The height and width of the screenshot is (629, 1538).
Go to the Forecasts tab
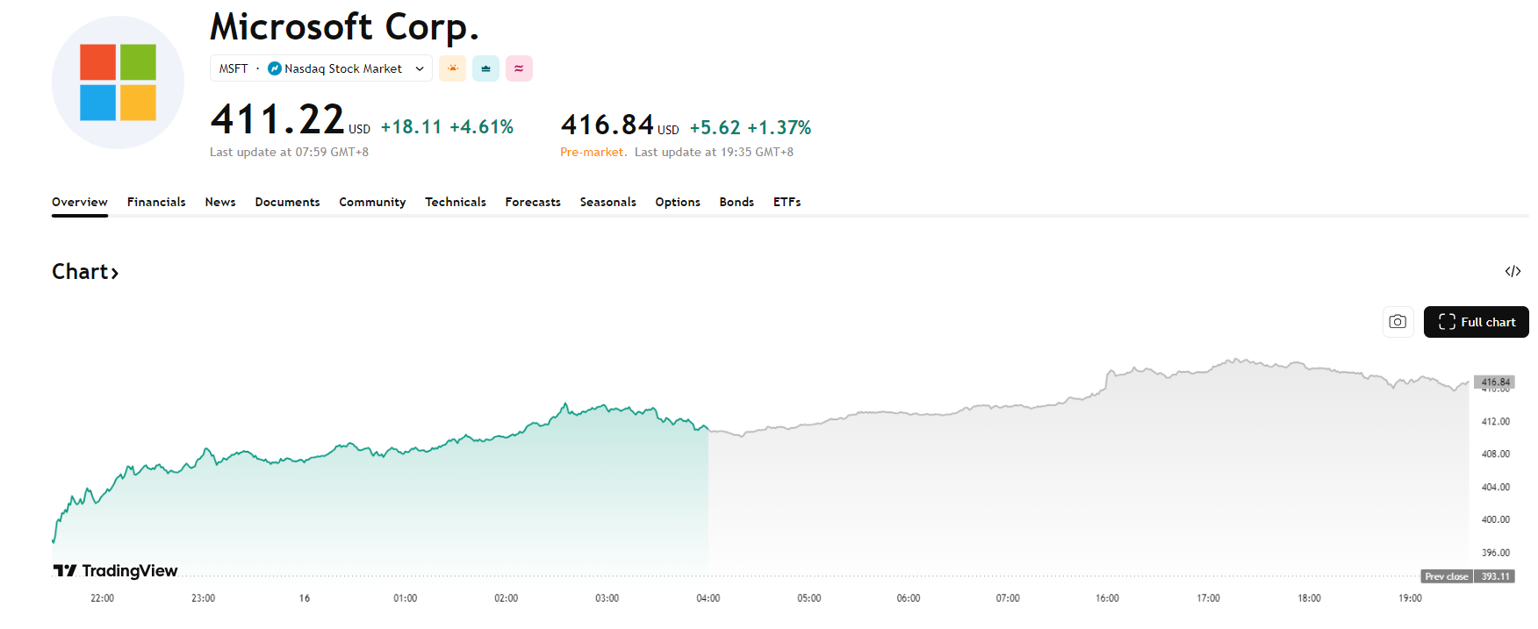click(x=533, y=202)
